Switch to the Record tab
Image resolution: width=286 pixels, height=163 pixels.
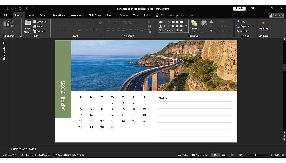(110, 15)
